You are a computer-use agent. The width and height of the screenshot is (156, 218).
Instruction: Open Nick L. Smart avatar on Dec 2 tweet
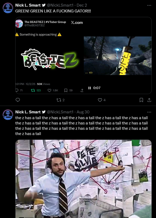[x=8, y=8]
